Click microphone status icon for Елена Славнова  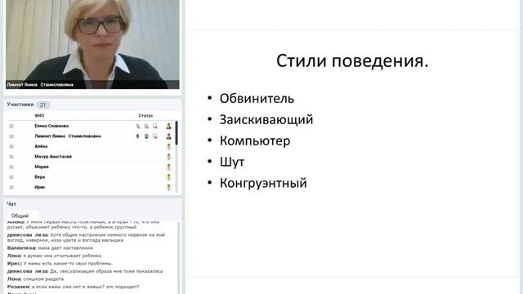point(138,127)
